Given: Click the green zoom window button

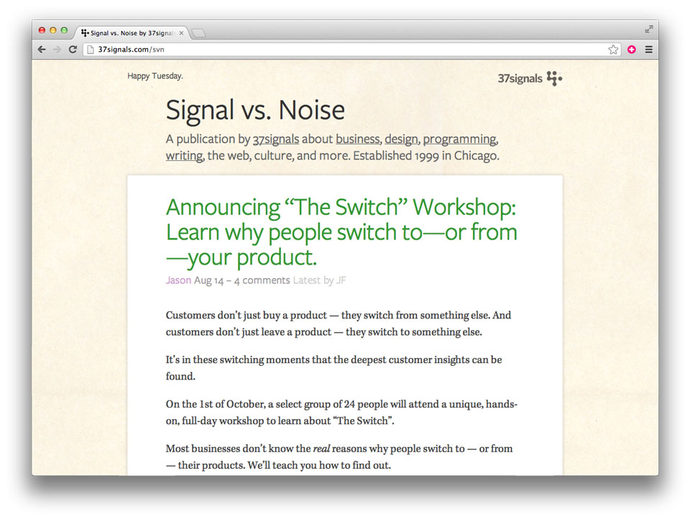Looking at the screenshot, I should click(64, 30).
